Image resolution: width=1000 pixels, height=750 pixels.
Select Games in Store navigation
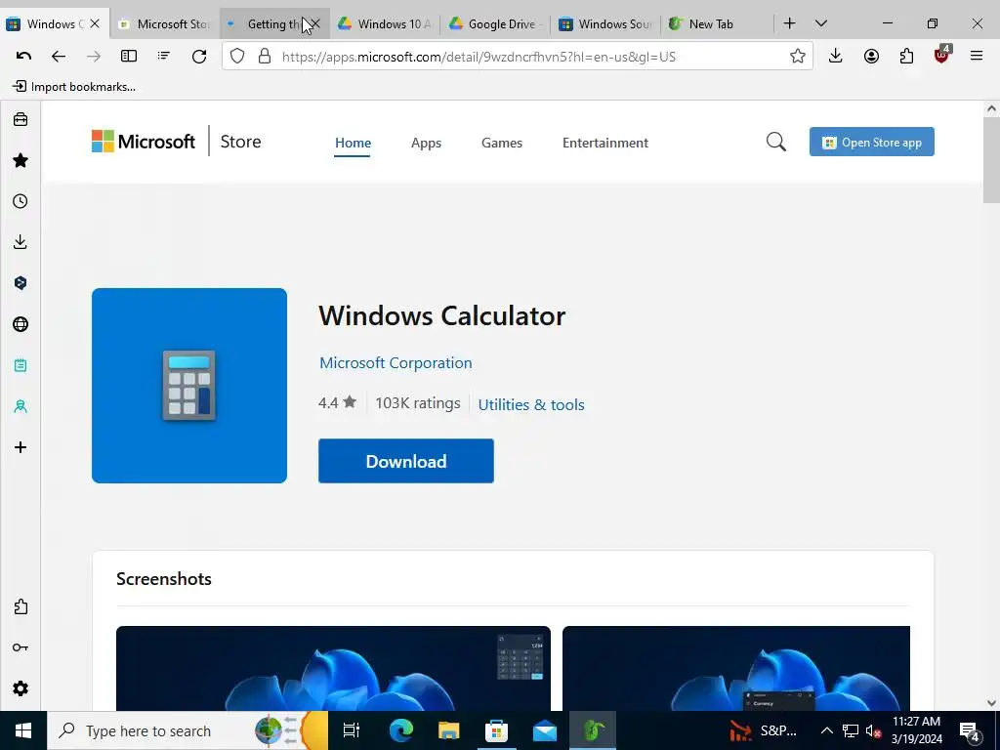point(501,143)
